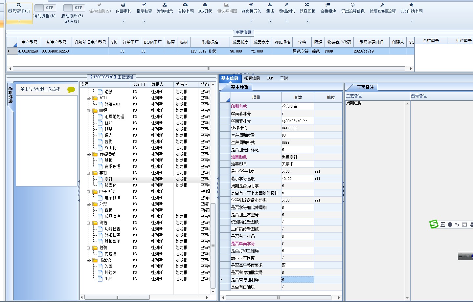The width and height of the screenshot is (473, 302).
Task: Click 单击节点加载工艺流程 button
Action: [47, 89]
